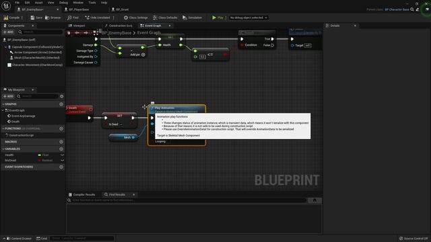
Task: Open the Help menu
Action: (104, 3)
